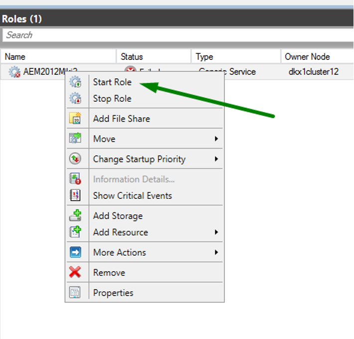
Task: Click owner node dkx1cluster12 cell
Action: (313, 72)
